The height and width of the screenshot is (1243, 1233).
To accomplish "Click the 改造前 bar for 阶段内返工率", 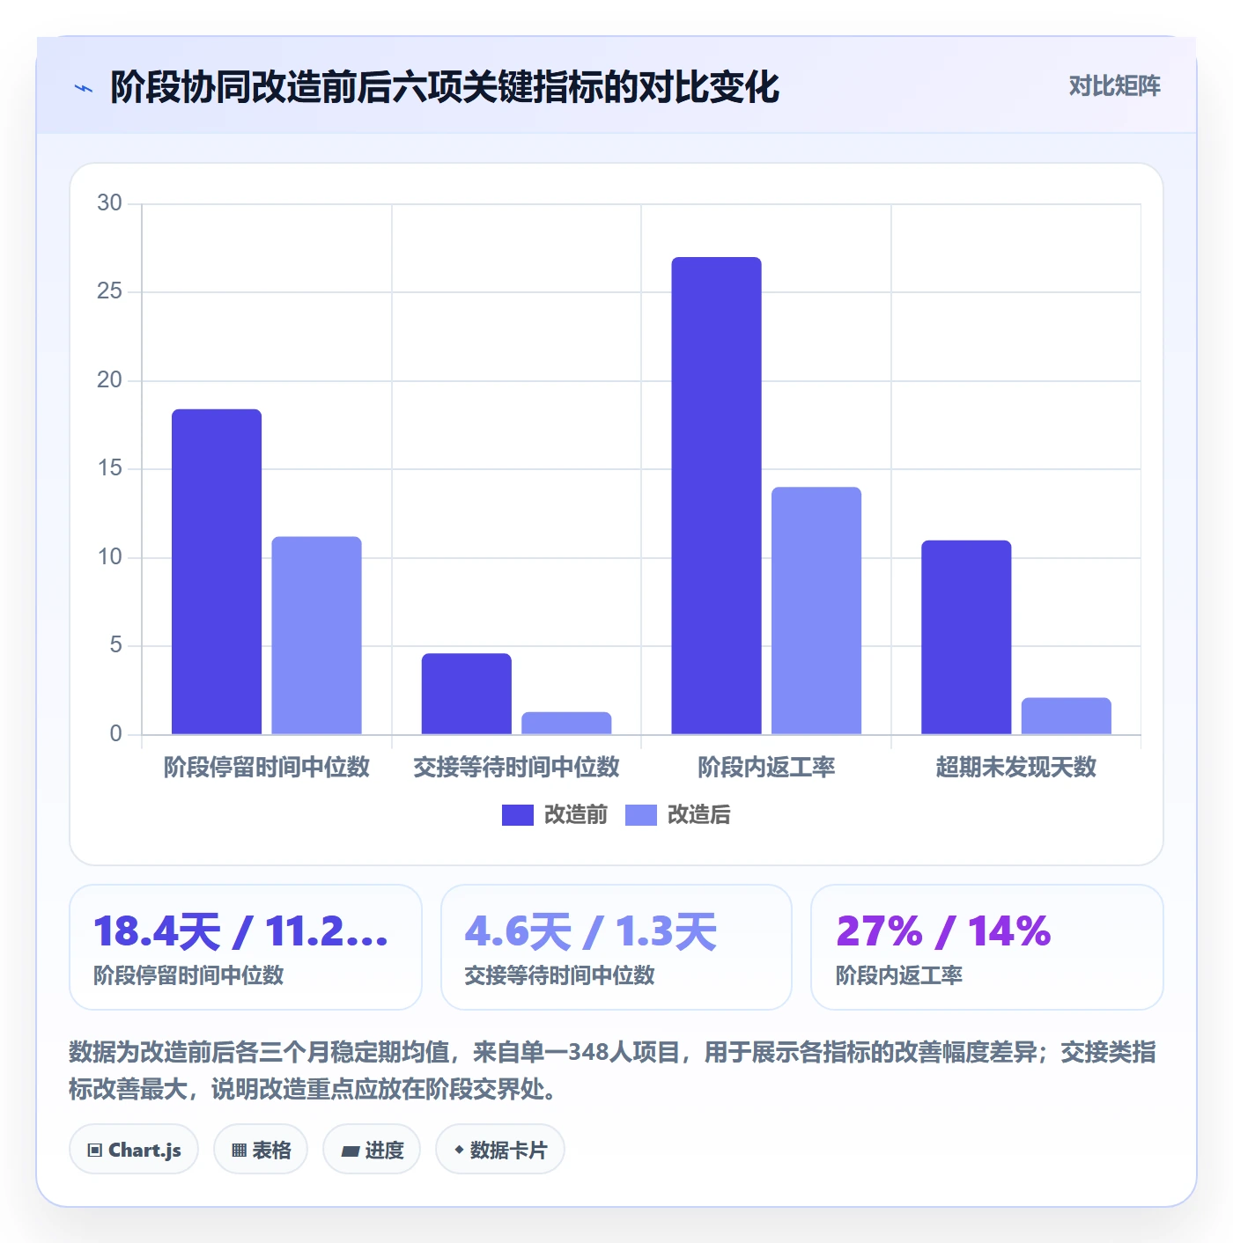I will coord(717,496).
